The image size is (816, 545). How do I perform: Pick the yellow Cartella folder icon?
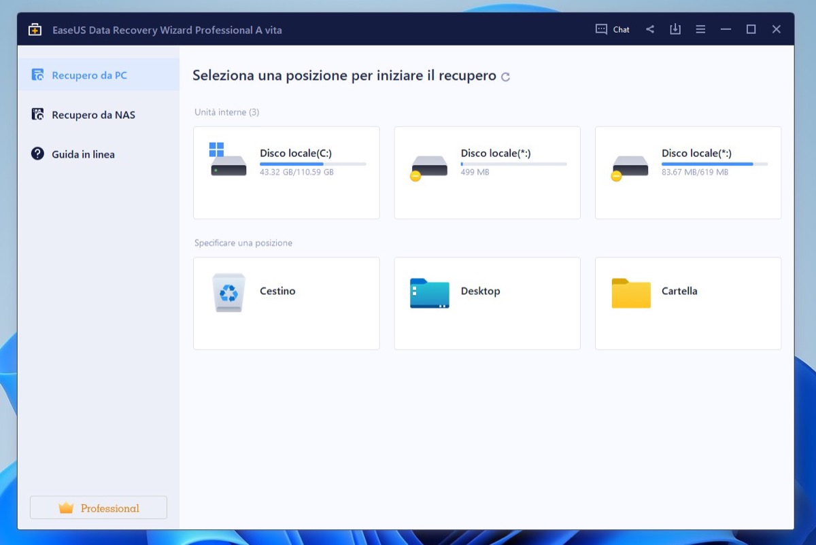(x=630, y=293)
